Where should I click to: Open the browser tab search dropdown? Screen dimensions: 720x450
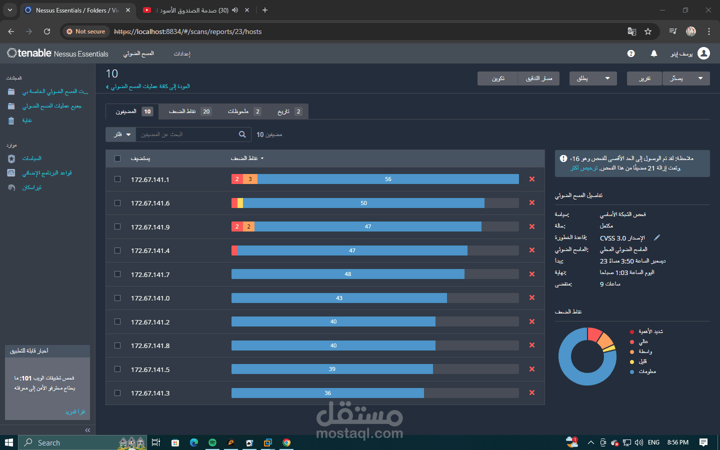pyautogui.click(x=10, y=10)
